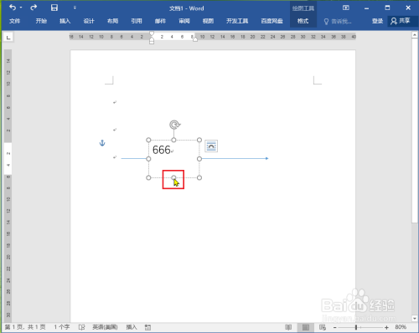The image size is (419, 333).
Task: Select the 格式 (Format) drawing tools tab
Action: tap(303, 21)
